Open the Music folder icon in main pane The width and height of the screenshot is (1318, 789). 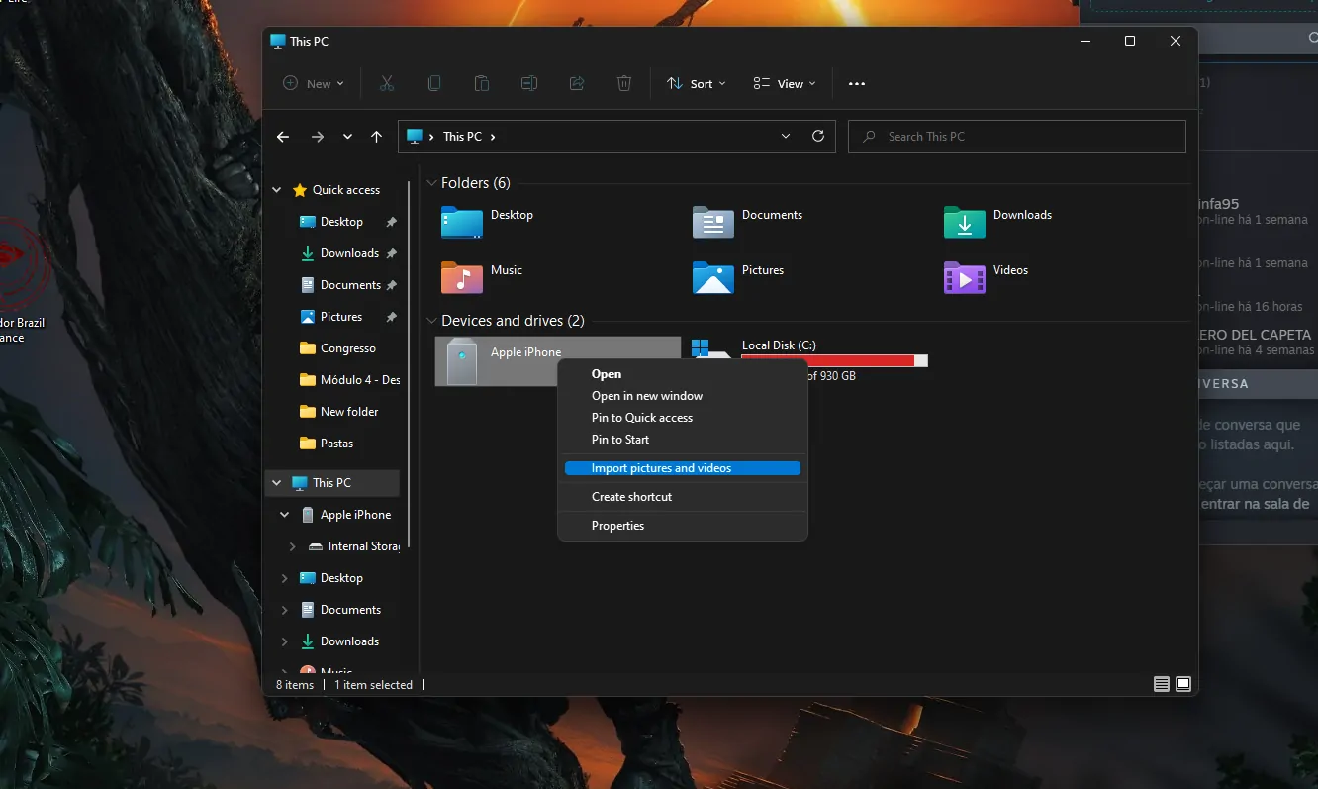(462, 277)
